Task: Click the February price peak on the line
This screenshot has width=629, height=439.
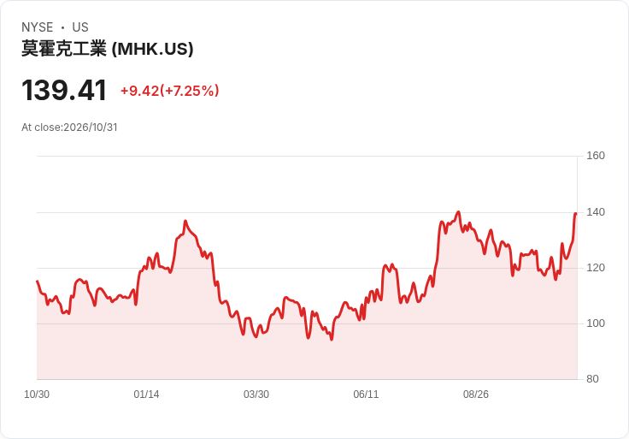Action: (185, 221)
